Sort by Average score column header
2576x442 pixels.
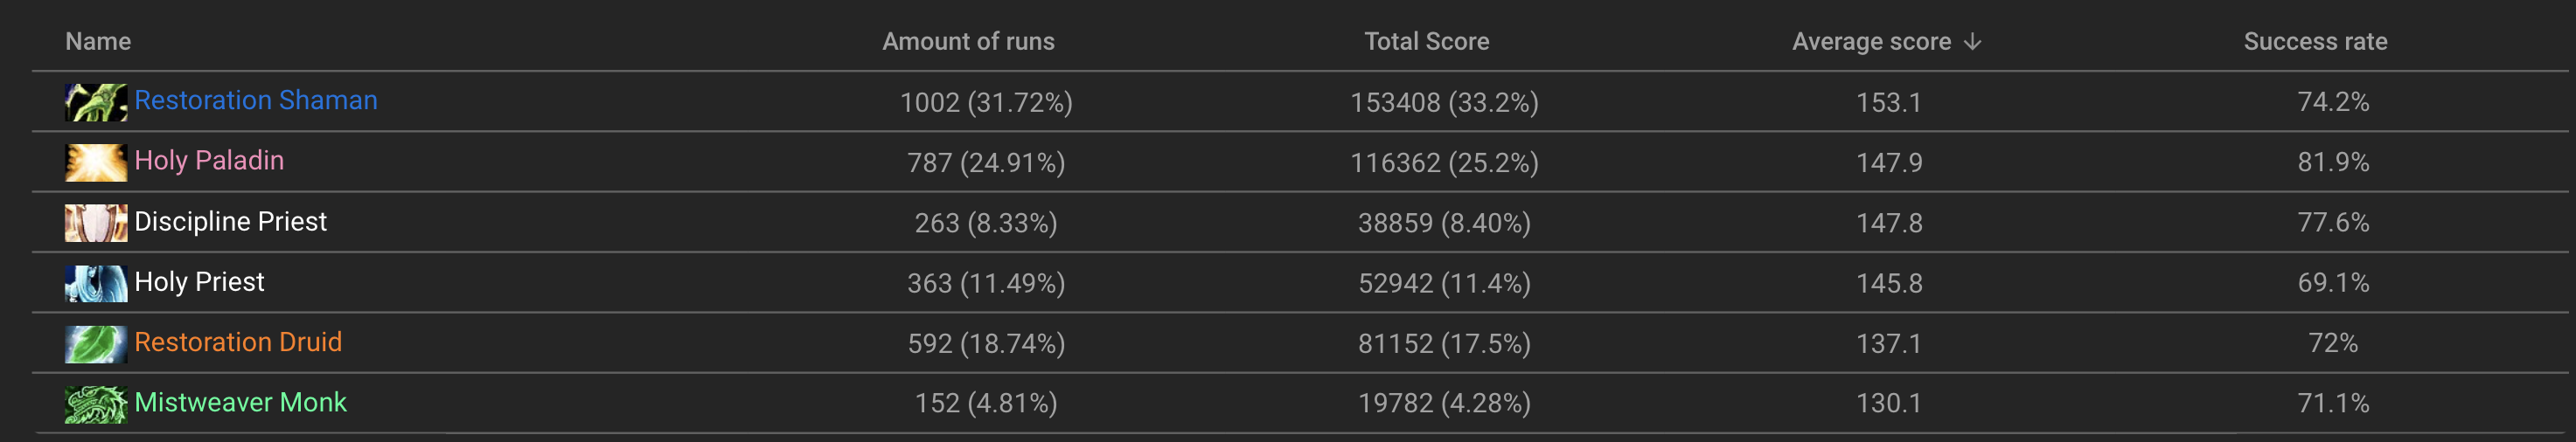coord(1871,42)
